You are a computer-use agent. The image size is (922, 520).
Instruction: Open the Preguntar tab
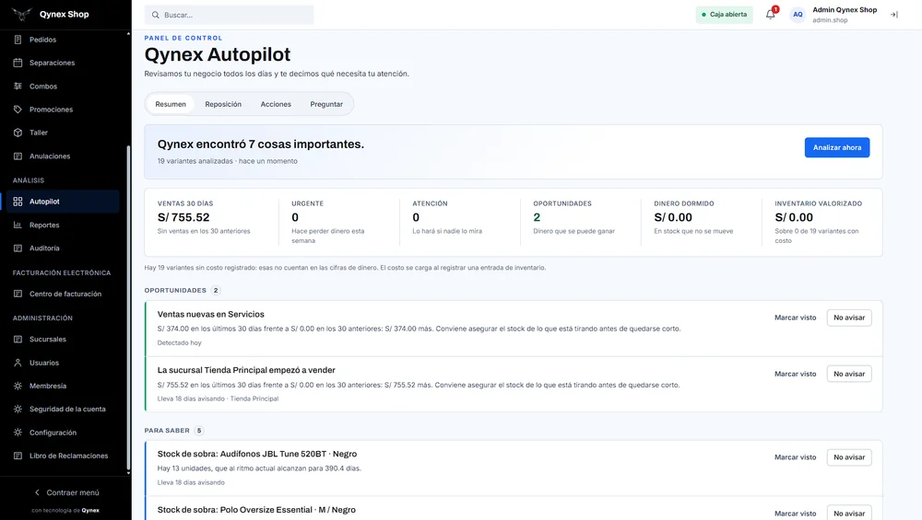326,104
